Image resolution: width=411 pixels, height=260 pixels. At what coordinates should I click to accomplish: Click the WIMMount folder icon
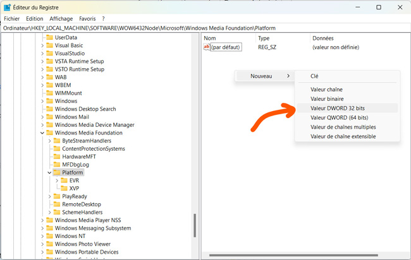click(49, 93)
